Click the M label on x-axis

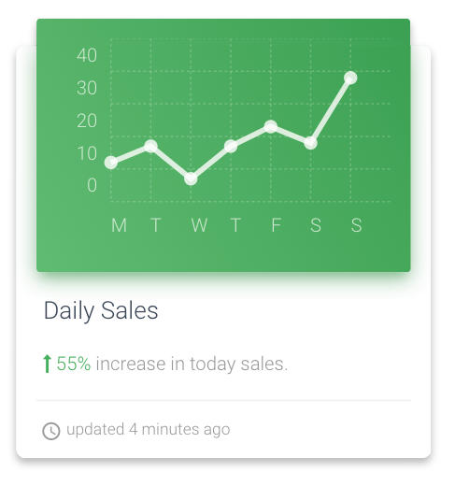click(x=120, y=225)
